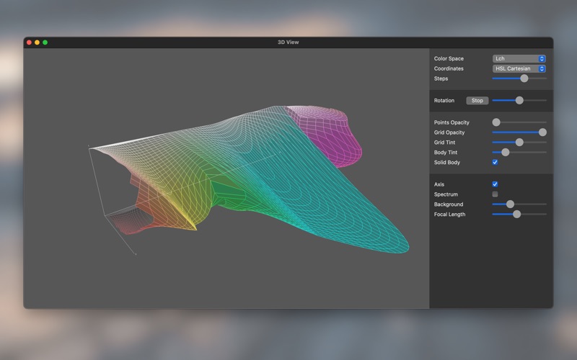Viewport: 577px width, 360px height.
Task: Uncheck the Solid Body checkbox
Action: click(495, 163)
